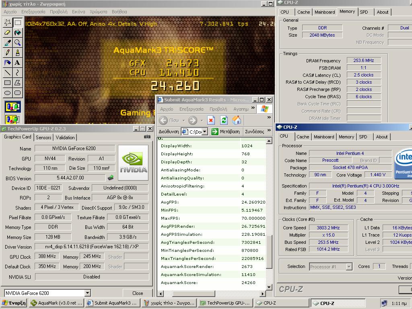The image size is (412, 309).
Task: Choose the Pencil tool in Paint
Action: pyautogui.click(x=8, y=53)
